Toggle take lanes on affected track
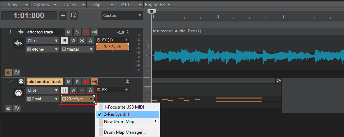 click(8, 72)
